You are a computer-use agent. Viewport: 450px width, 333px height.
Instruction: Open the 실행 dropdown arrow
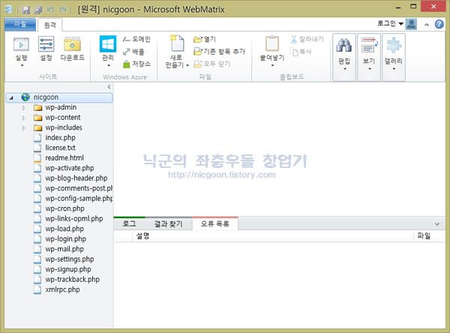22,65
